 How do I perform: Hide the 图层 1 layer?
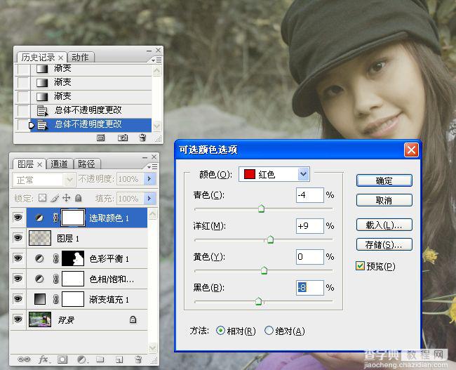(x=18, y=238)
